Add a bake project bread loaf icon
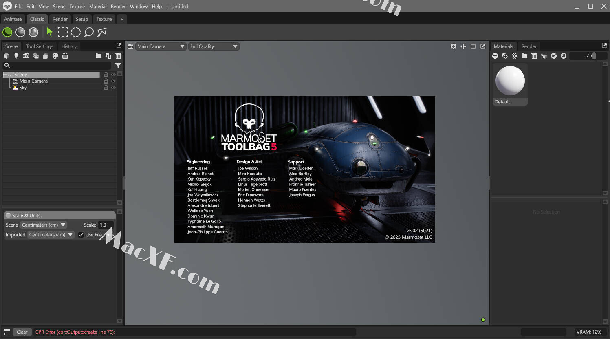Viewport: 610px width, 339px height. [x=46, y=56]
